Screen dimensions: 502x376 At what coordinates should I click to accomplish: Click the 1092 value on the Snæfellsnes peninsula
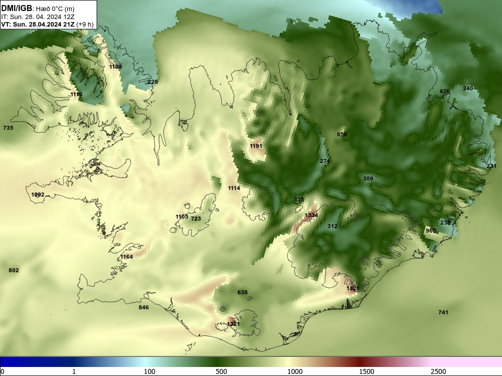(x=38, y=195)
